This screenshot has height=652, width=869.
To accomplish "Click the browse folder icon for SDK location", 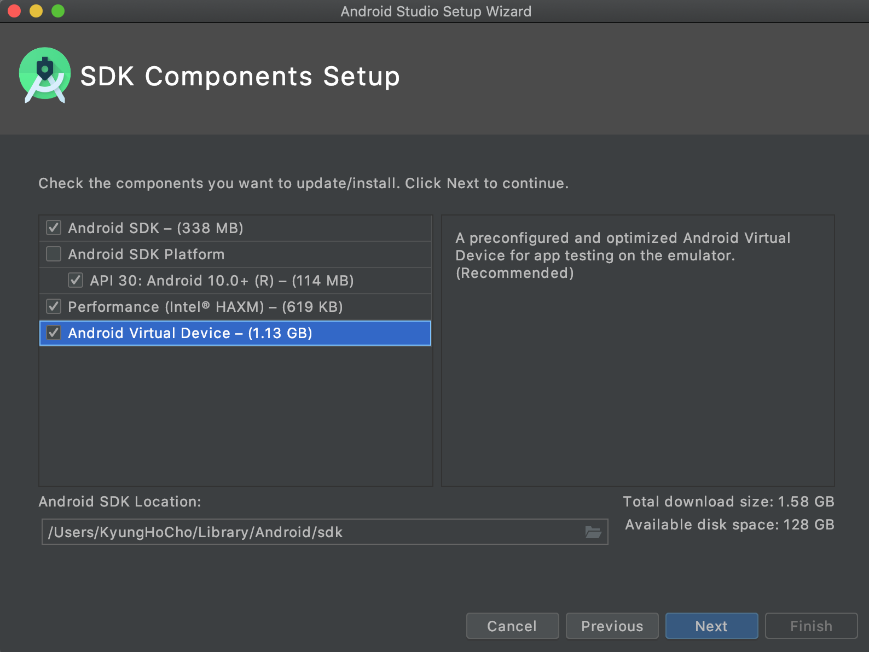I will (x=593, y=532).
